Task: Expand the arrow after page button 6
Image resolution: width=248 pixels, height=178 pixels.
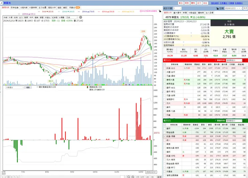Action: pos(20,177)
